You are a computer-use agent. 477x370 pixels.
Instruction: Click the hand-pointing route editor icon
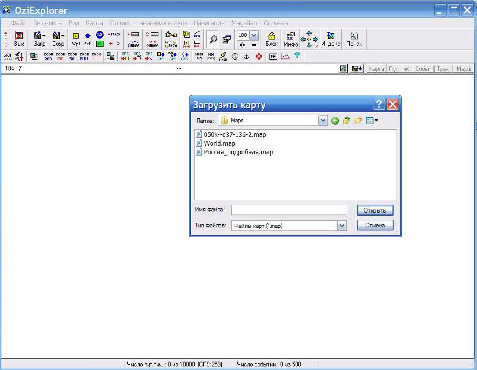coord(171,35)
